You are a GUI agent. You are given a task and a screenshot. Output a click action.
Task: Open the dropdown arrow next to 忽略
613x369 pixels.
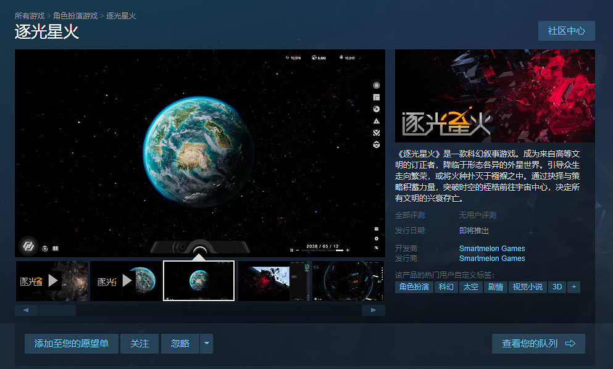coord(207,344)
